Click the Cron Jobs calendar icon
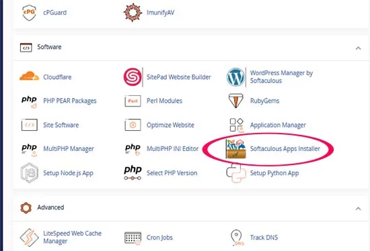The image size is (370, 251). [133, 238]
